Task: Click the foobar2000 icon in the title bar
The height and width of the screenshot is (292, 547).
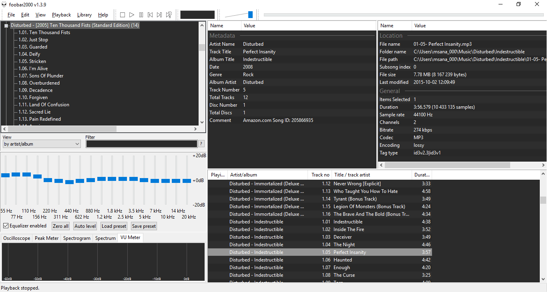Action: pyautogui.click(x=4, y=4)
